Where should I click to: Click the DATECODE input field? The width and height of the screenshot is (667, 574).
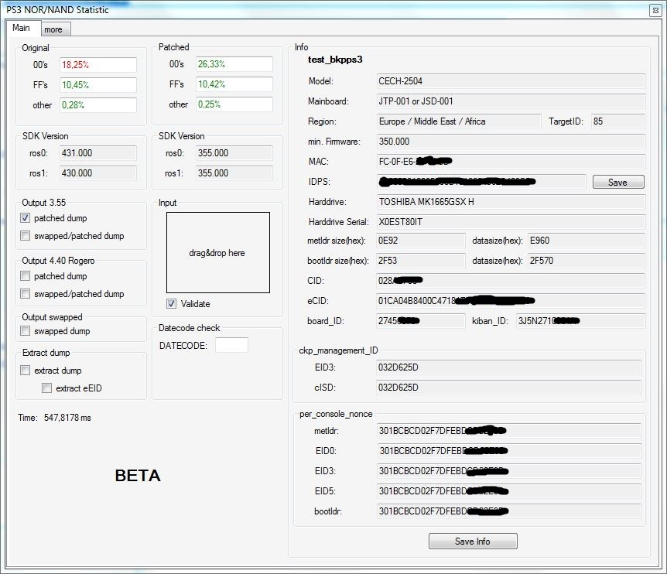231,346
